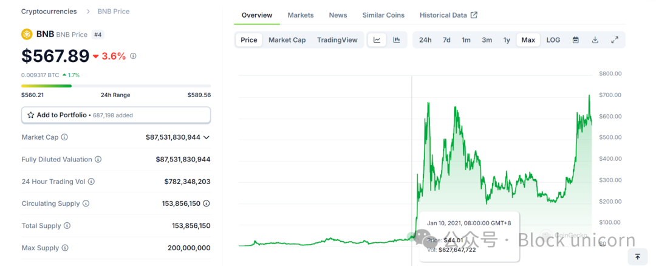Click the BNB coin logo icon

coord(27,34)
